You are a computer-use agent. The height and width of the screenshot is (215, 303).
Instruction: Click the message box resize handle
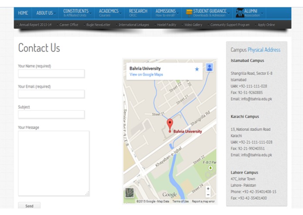[x=87, y=194]
